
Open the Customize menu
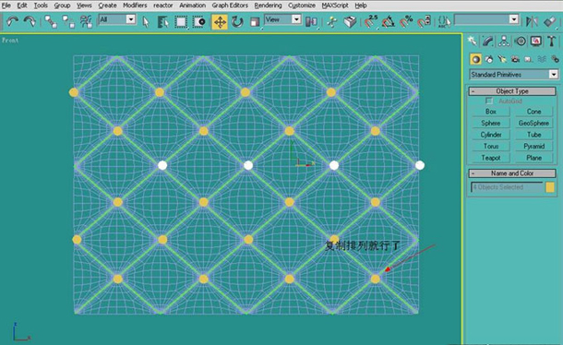coord(302,6)
